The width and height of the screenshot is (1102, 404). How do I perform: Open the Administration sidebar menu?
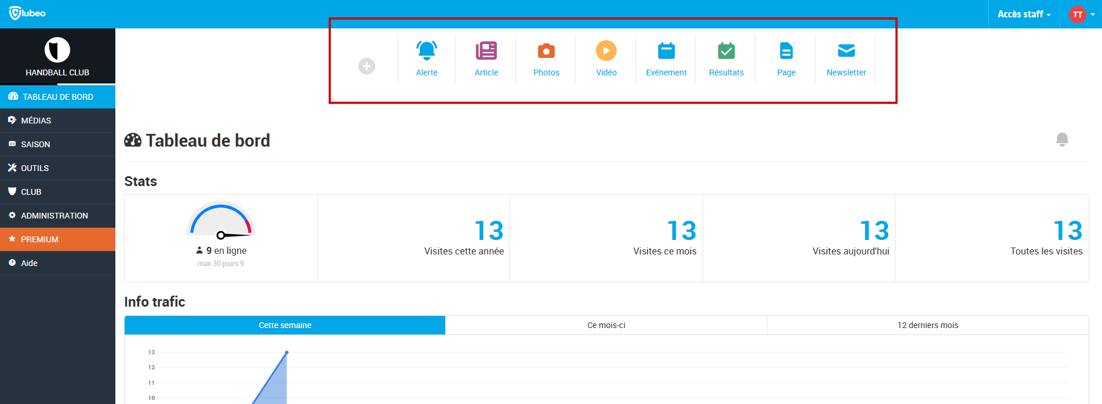tap(57, 216)
